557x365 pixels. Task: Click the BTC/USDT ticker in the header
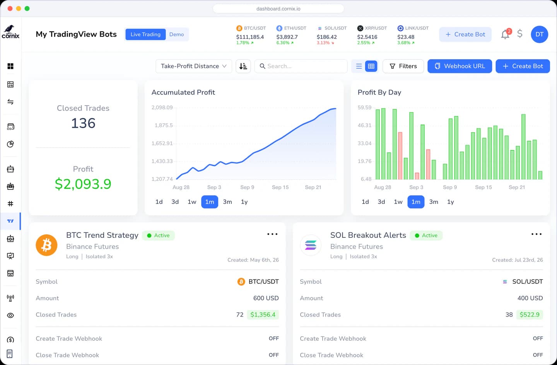point(251,35)
